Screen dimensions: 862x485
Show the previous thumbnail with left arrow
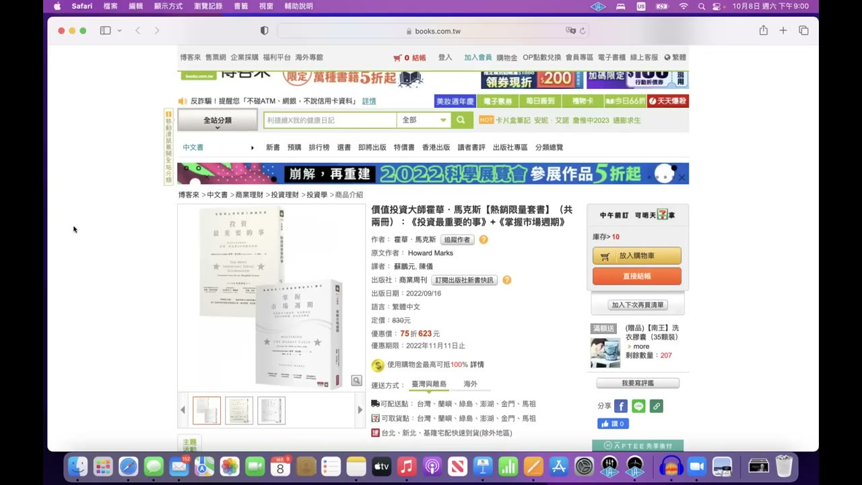[183, 410]
